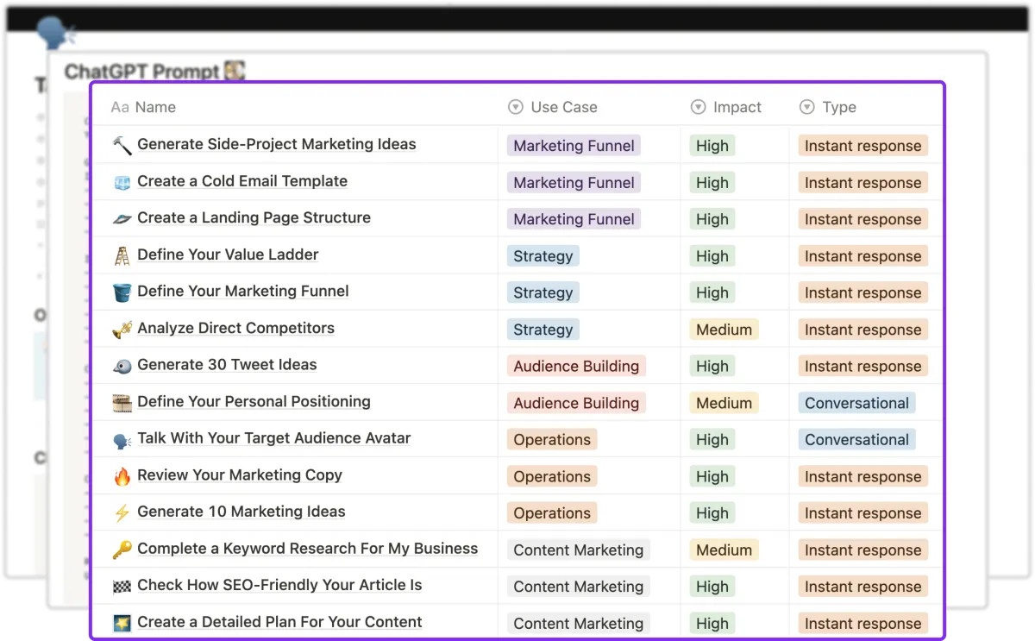
Task: Click the Conversational tag in Target Audience Avatar row
Action: [x=856, y=440]
